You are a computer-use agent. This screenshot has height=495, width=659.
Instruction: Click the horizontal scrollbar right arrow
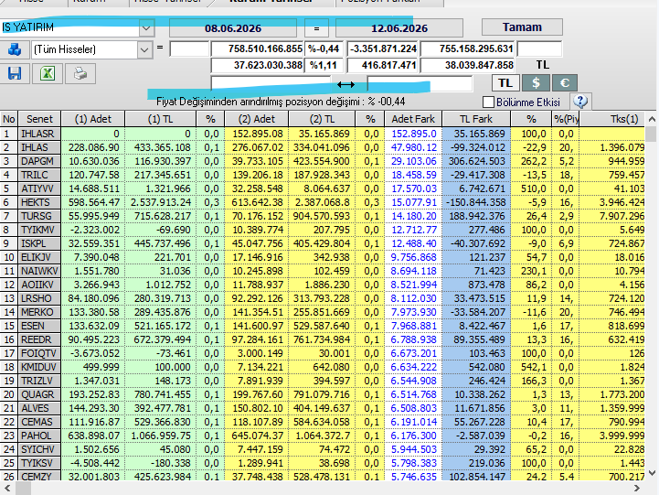click(x=637, y=488)
